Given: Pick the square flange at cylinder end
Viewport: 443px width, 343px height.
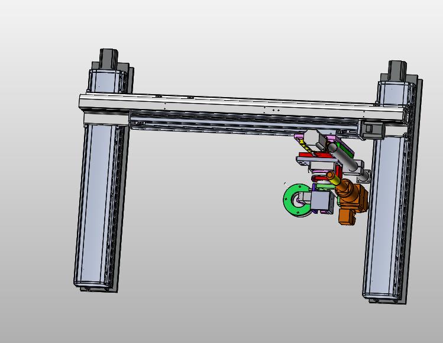Looking at the screenshot, I should tap(364, 177).
